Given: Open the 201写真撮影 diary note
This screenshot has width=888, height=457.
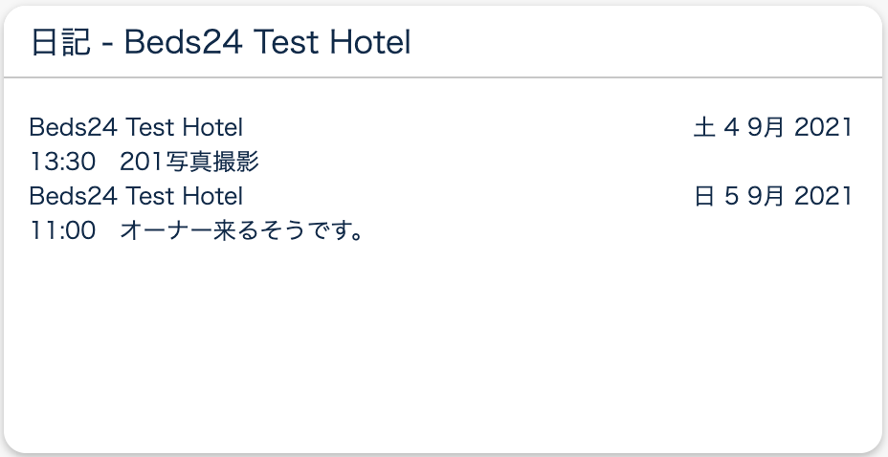Looking at the screenshot, I should tap(190, 163).
